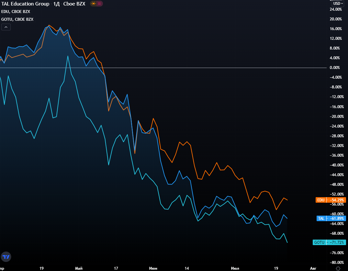Click the Июн date label on time axis

click(x=153, y=268)
